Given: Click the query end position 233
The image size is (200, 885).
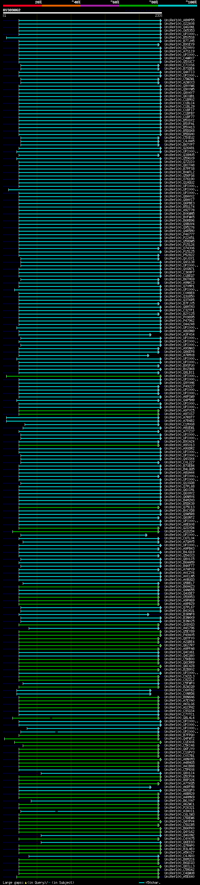Looking at the screenshot, I should (x=157, y=15).
